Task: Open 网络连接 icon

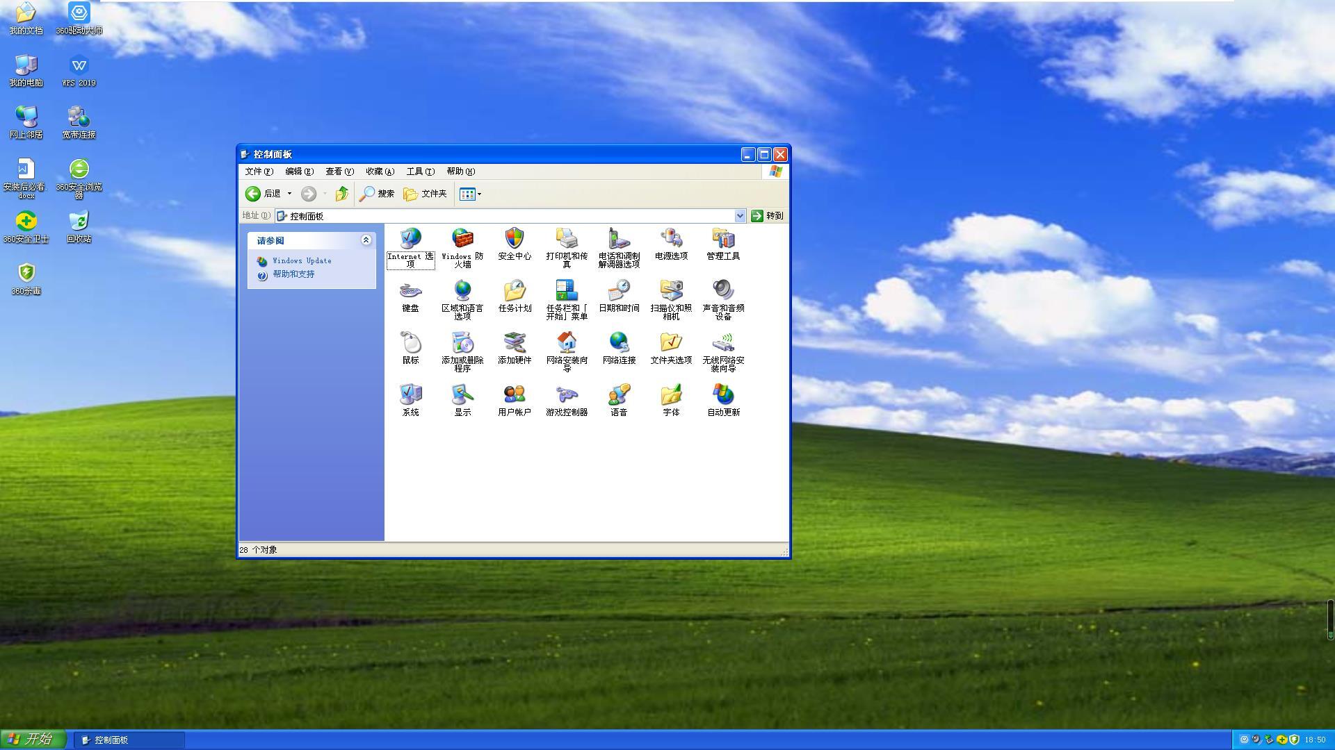Action: point(619,348)
